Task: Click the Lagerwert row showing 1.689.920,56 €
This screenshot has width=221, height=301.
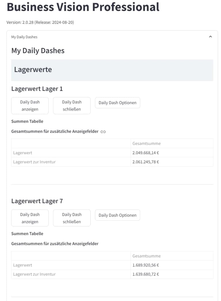Action: pos(145,265)
